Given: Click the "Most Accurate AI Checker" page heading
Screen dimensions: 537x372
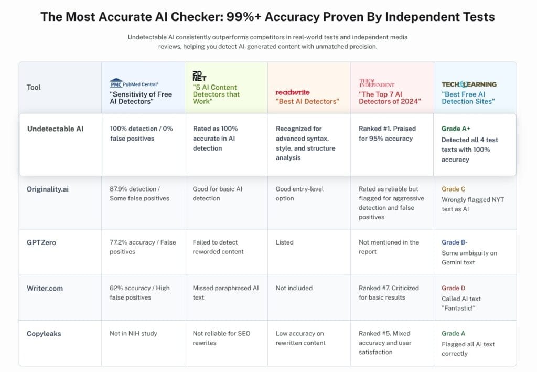Looking at the screenshot, I should (x=267, y=17).
